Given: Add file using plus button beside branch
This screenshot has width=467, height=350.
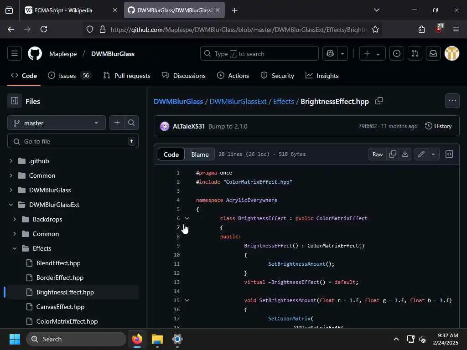Looking at the screenshot, I should coord(117,123).
